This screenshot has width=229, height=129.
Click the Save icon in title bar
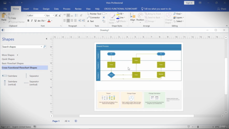point(5,3)
